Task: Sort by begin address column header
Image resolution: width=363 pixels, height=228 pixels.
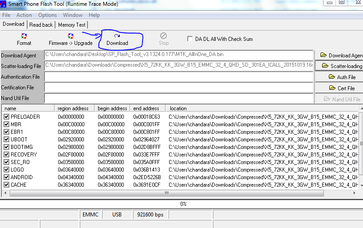Action: (x=112, y=108)
